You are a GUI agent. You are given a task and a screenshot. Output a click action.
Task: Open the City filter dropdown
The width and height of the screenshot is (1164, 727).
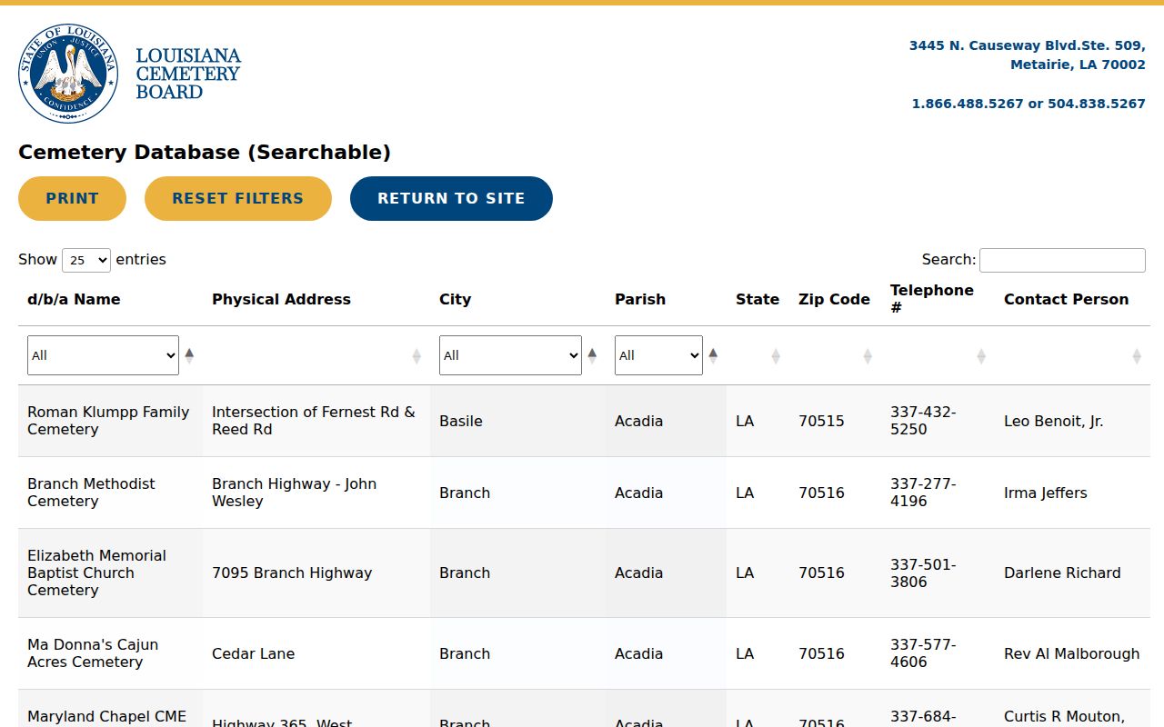pyautogui.click(x=510, y=355)
